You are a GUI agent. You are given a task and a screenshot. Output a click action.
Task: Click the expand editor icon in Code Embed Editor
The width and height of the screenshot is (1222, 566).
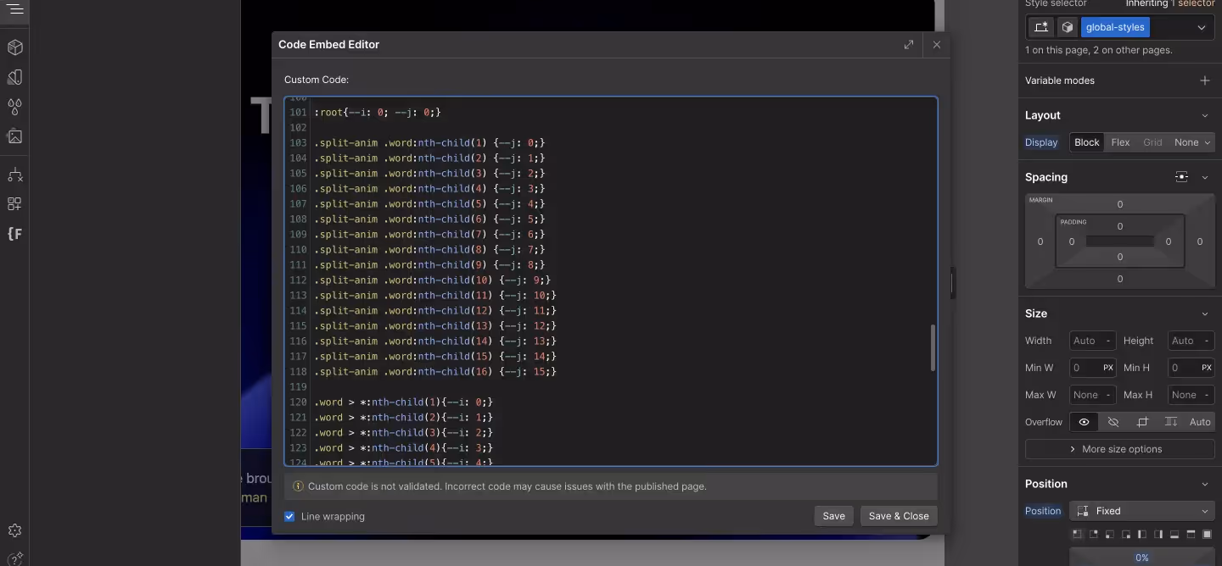point(909,44)
